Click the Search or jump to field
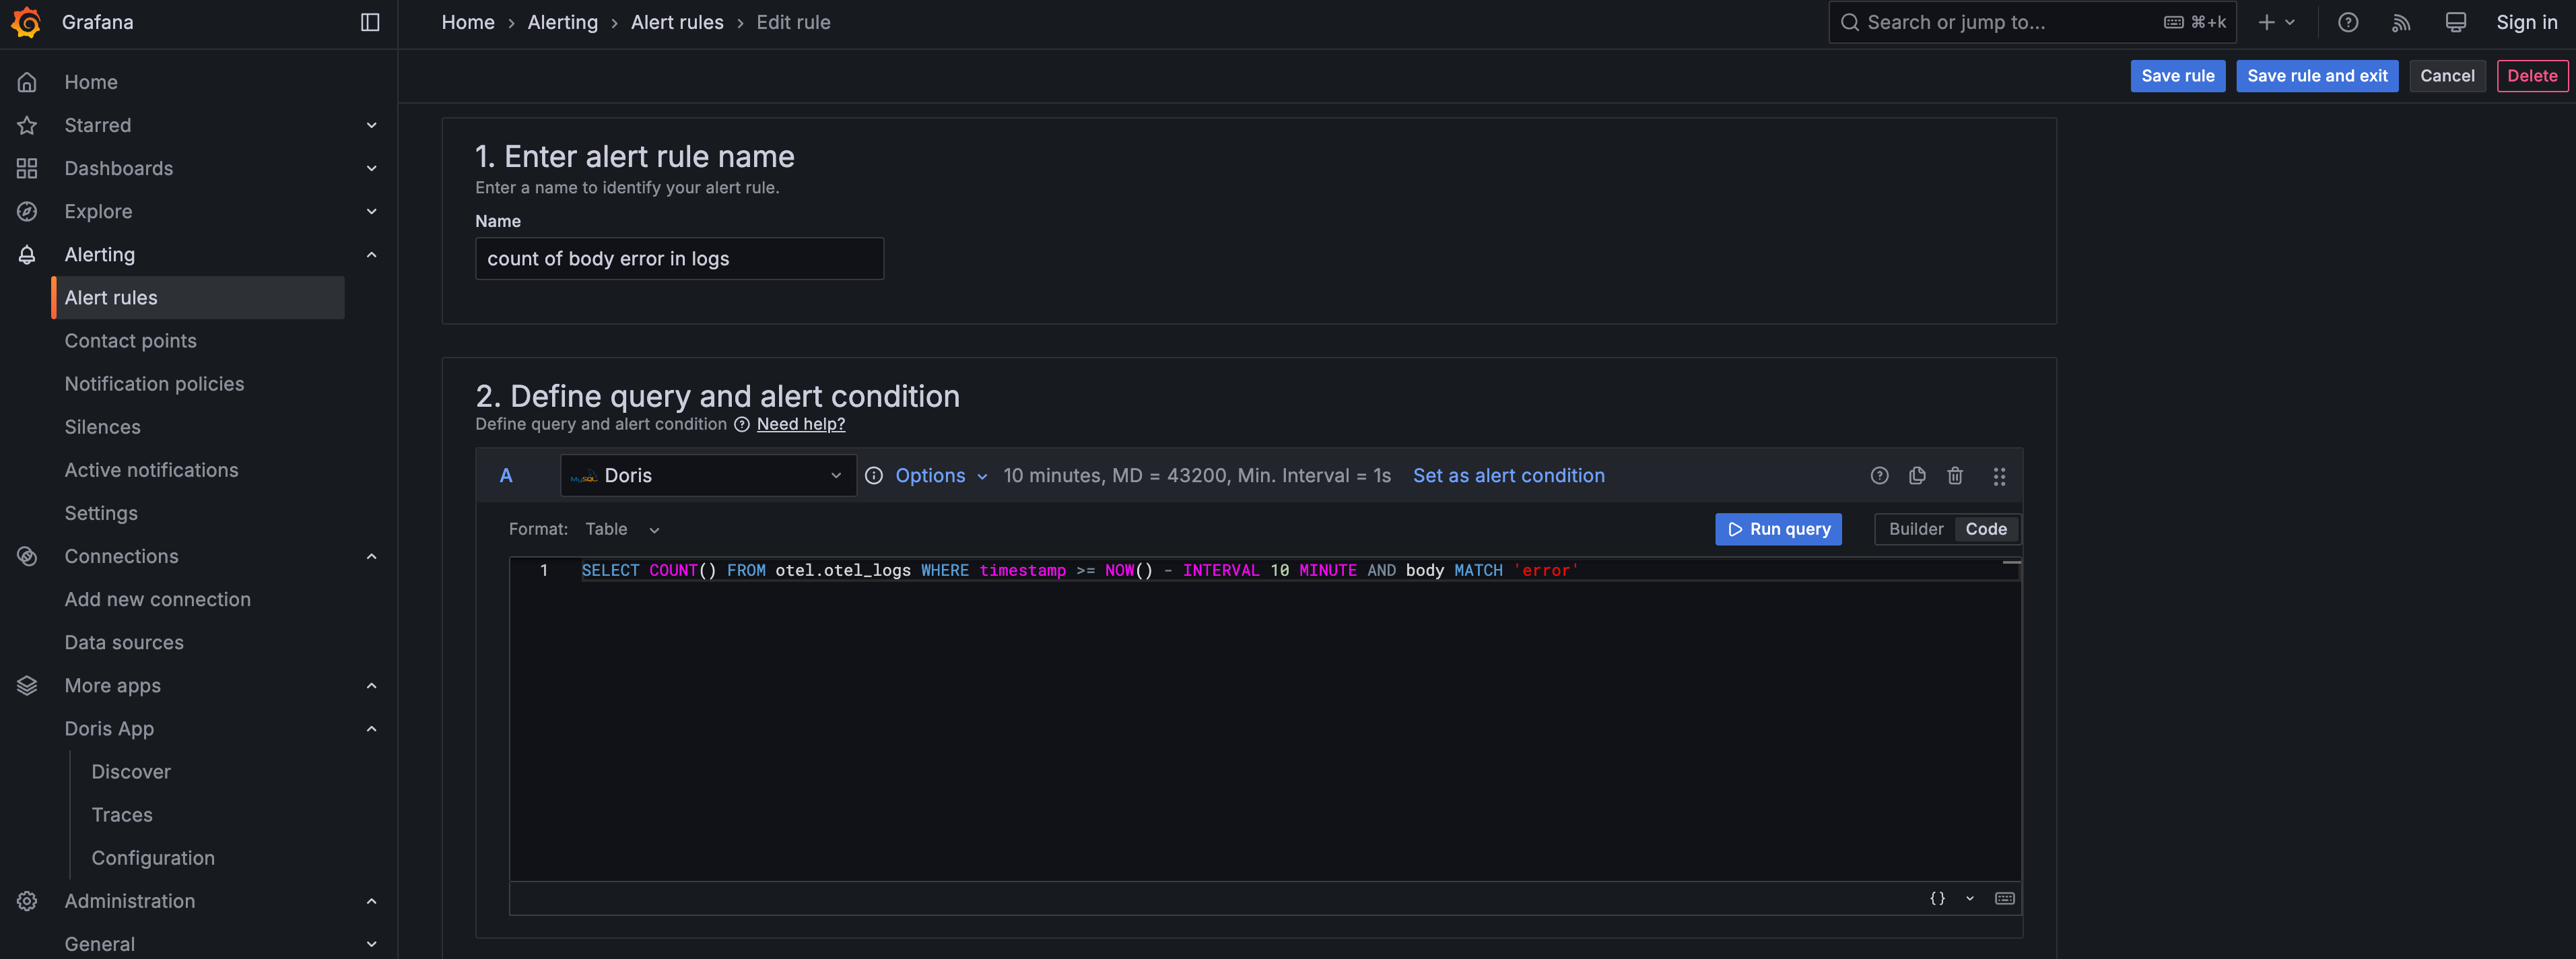 click(2032, 22)
